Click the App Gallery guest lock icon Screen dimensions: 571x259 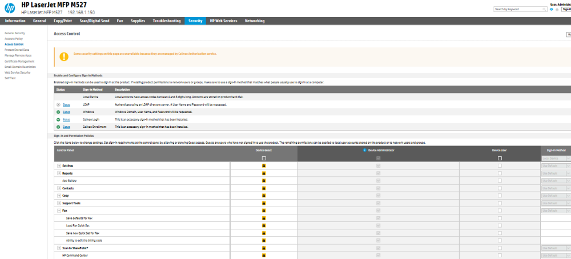coord(264,180)
